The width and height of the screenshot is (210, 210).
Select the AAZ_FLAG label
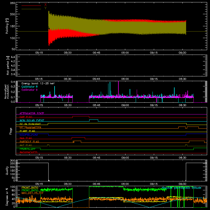pos(26,145)
